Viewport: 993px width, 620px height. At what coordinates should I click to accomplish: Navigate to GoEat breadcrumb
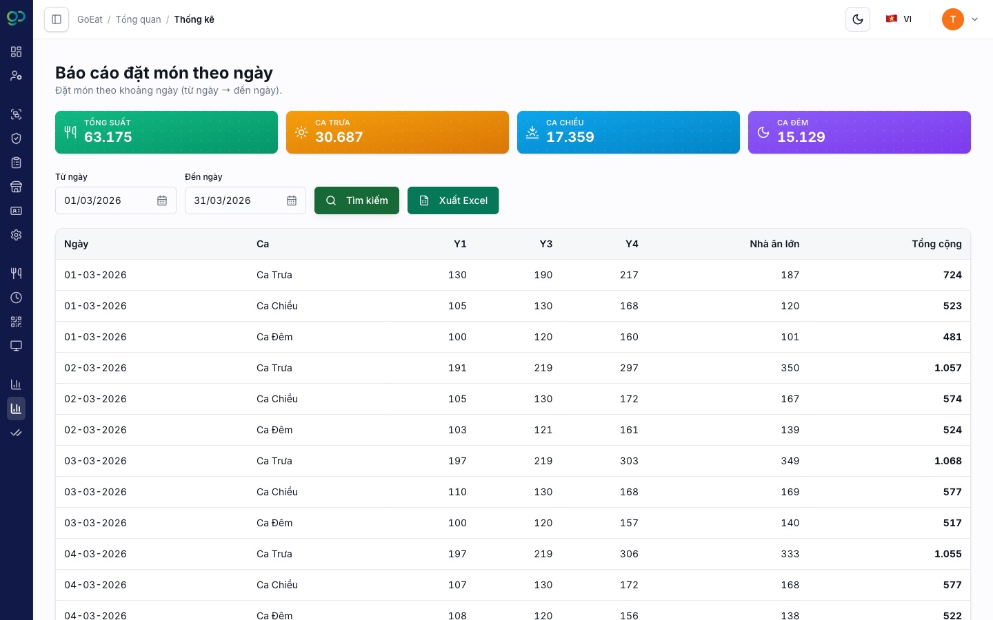90,19
